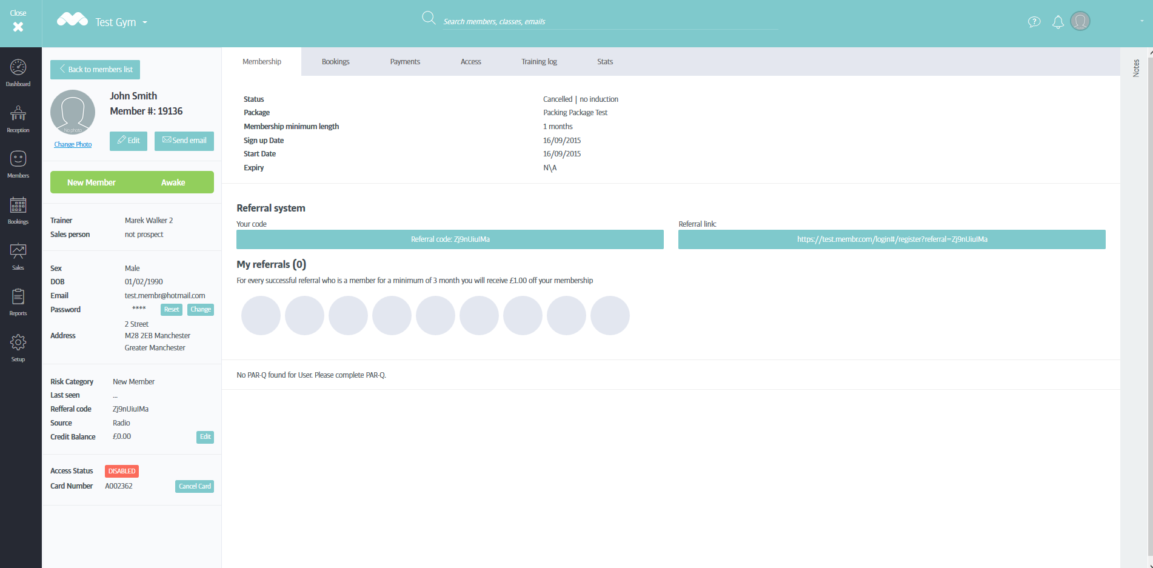
Task: Expand the Test Gym dropdown
Action: (x=145, y=22)
